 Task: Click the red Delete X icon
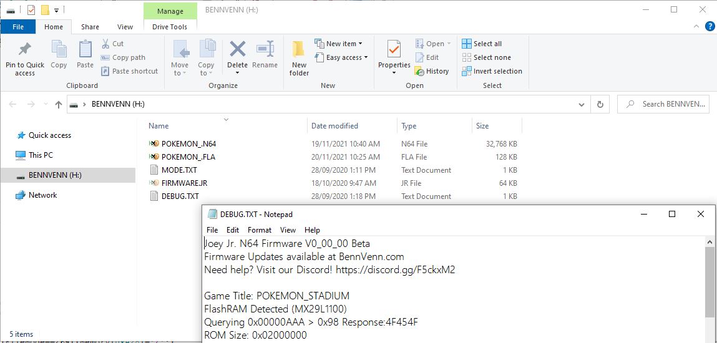(x=237, y=50)
